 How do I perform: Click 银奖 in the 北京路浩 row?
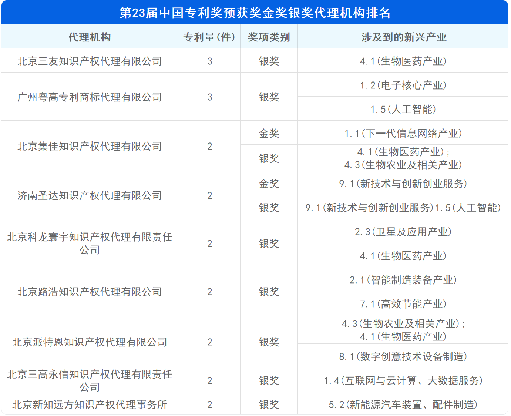click(269, 291)
